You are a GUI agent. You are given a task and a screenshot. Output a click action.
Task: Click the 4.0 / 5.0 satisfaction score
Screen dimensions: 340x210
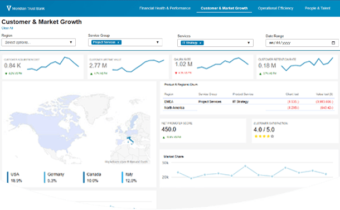click(x=264, y=130)
